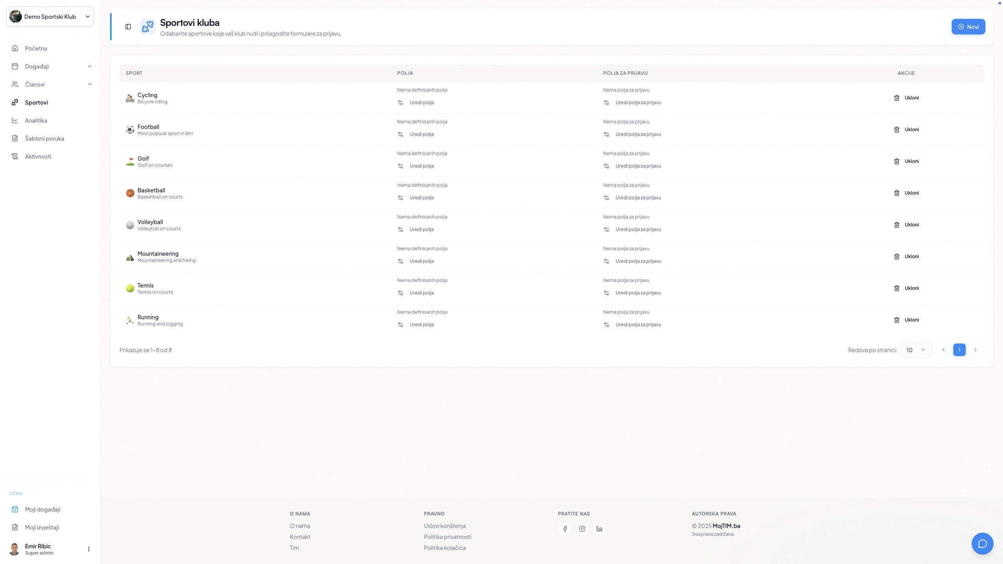Go to Analitika in the sidebar
This screenshot has width=1003, height=564.
click(36, 120)
